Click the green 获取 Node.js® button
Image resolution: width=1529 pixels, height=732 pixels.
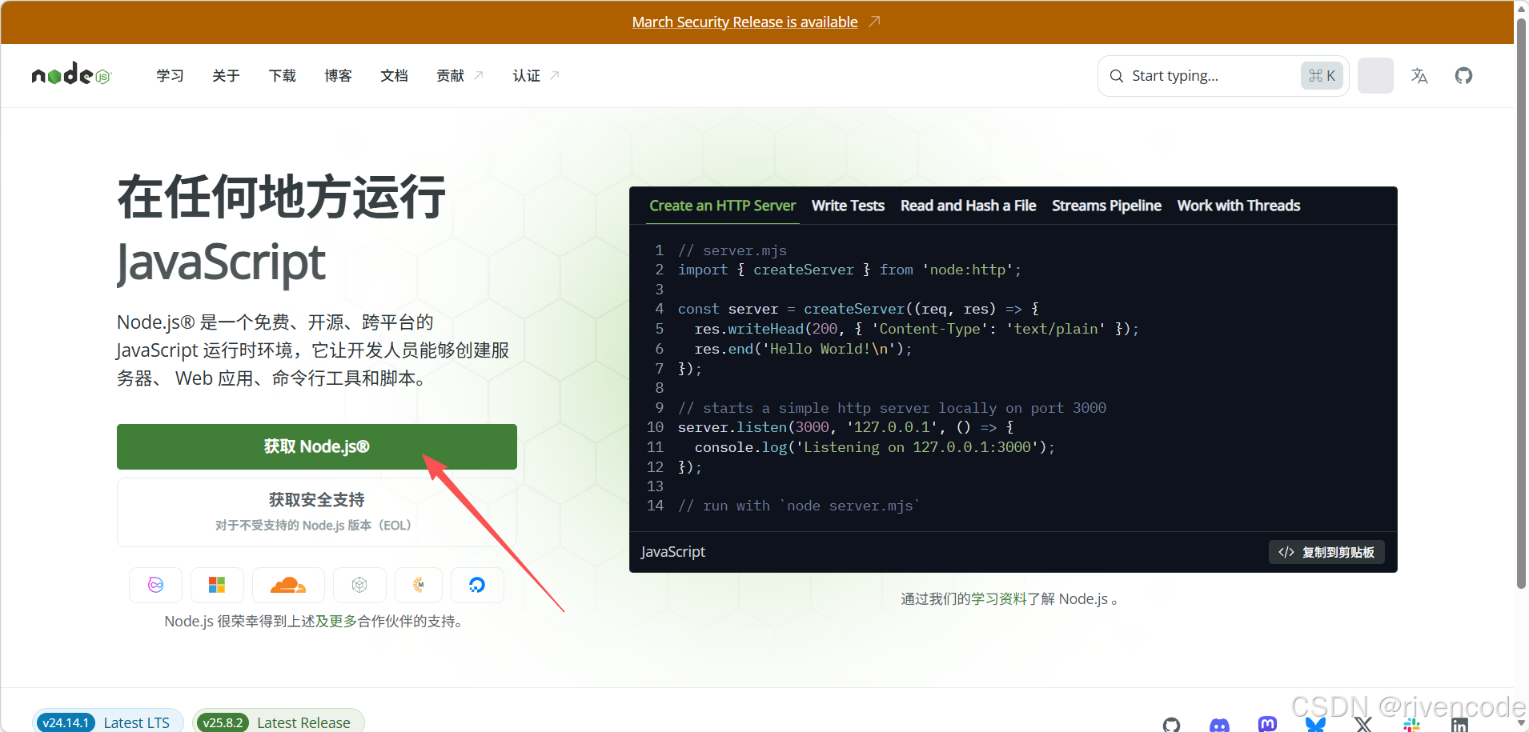click(317, 446)
